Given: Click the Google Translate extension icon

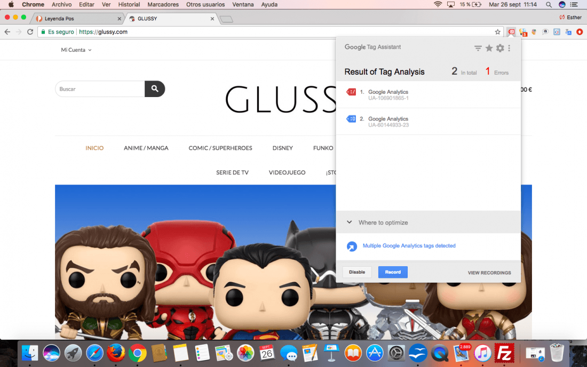Looking at the screenshot, I should coord(568,32).
